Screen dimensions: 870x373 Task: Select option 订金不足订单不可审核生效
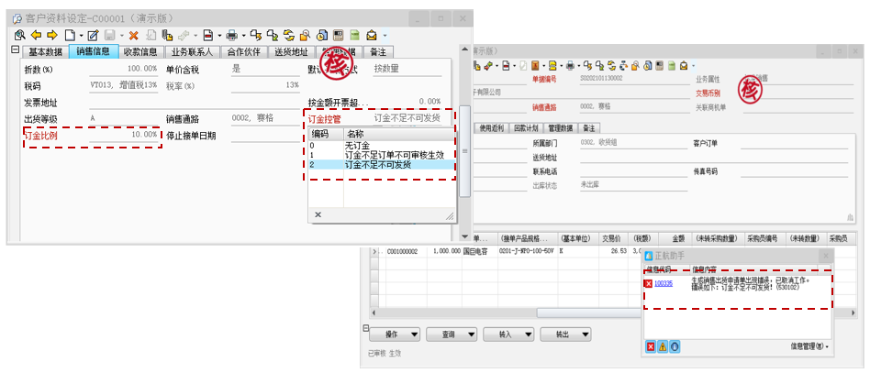[383, 155]
